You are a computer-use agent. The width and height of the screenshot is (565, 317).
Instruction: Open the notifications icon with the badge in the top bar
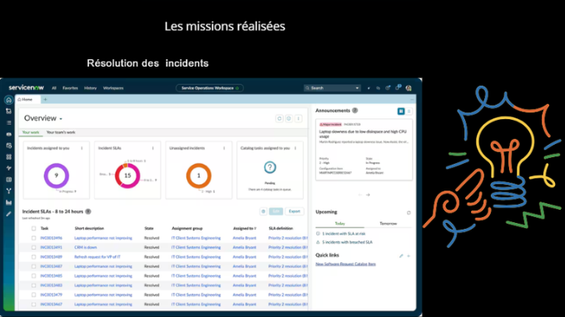pos(398,87)
